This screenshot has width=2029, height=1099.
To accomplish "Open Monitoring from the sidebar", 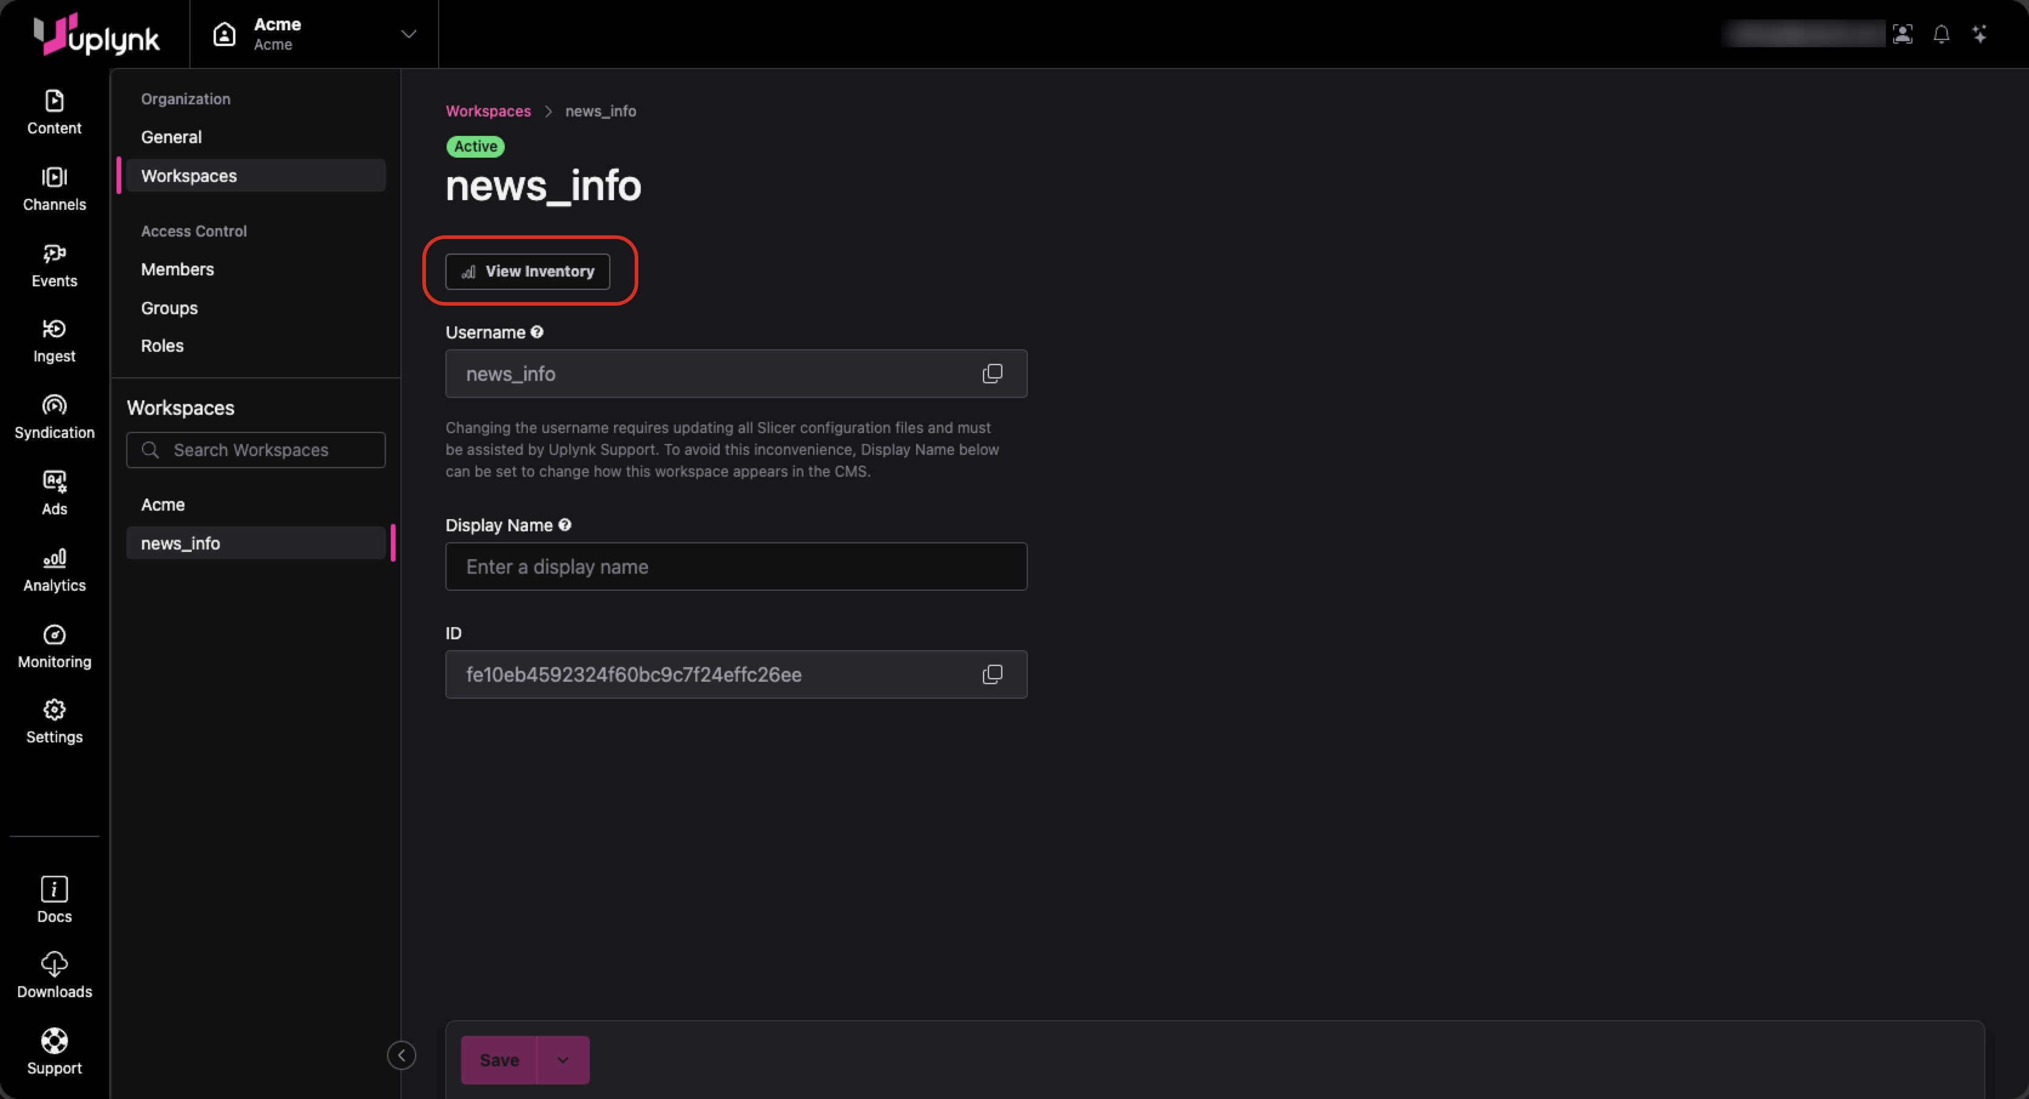I will point(55,645).
